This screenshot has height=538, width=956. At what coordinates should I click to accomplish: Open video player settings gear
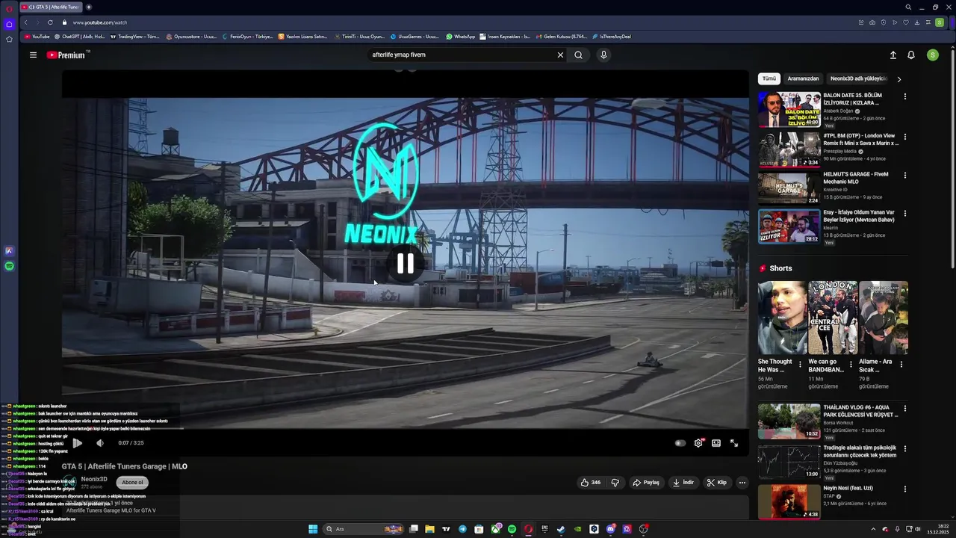point(698,443)
